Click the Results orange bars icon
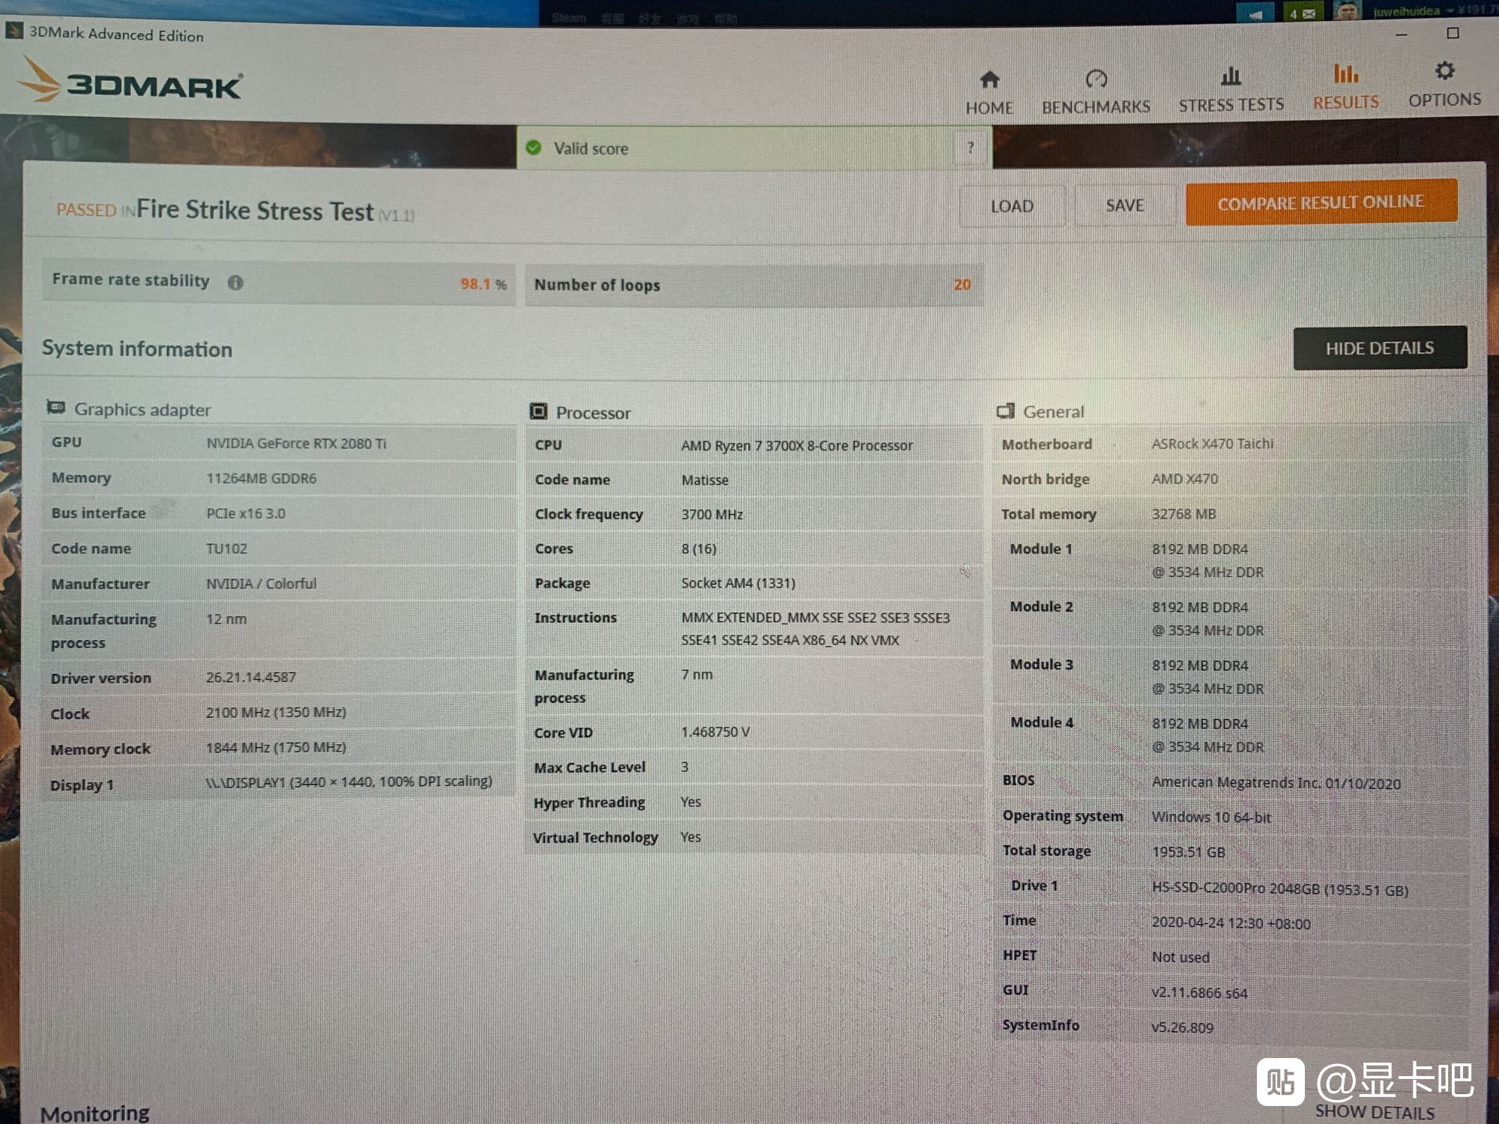 (1346, 73)
